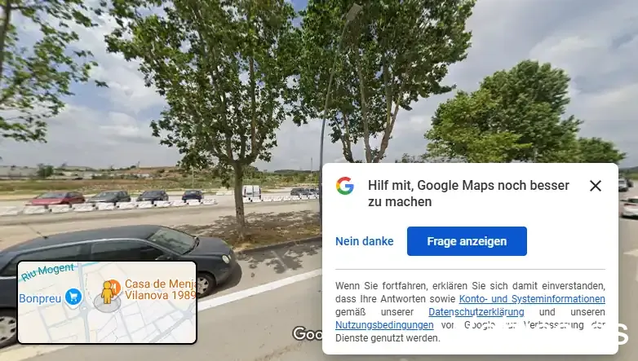Open the Datenschutzerklärung link

[476, 312]
